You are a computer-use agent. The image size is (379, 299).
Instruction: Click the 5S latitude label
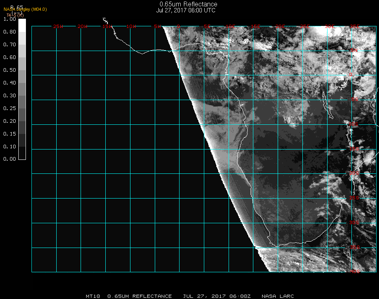tap(355, 99)
